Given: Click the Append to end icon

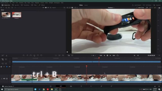Looking at the screenshot, I should tap(27, 56).
